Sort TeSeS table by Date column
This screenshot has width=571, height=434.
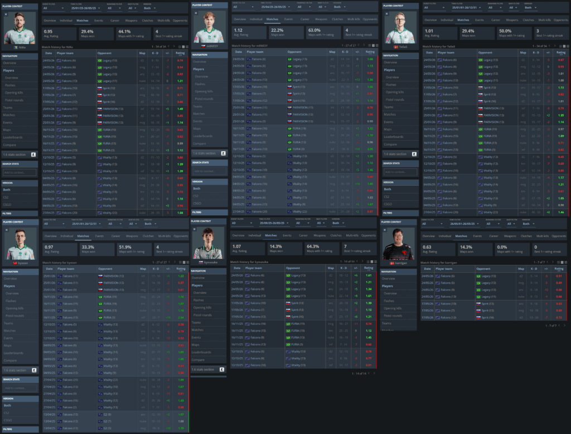[x=429, y=53]
